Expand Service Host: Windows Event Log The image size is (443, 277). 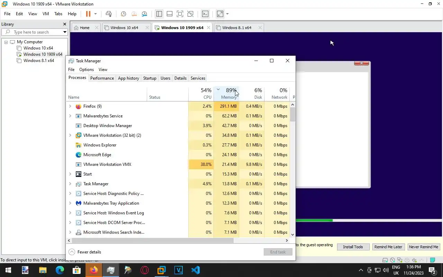click(x=70, y=213)
